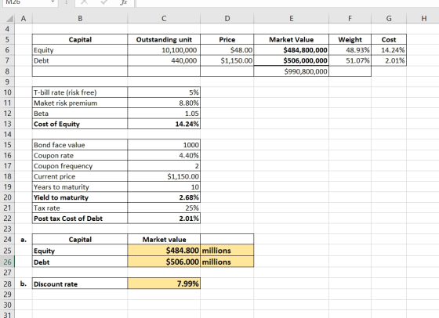
Task: Click millions text beside Equity value
Action: click(216, 251)
